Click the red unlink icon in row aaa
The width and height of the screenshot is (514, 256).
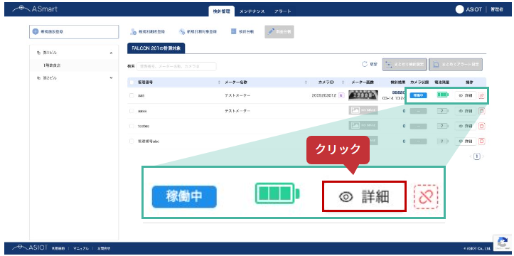tap(481, 96)
